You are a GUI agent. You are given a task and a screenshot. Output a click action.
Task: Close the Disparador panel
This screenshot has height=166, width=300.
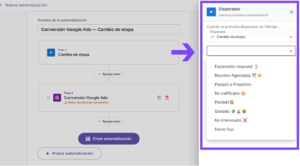tap(291, 12)
